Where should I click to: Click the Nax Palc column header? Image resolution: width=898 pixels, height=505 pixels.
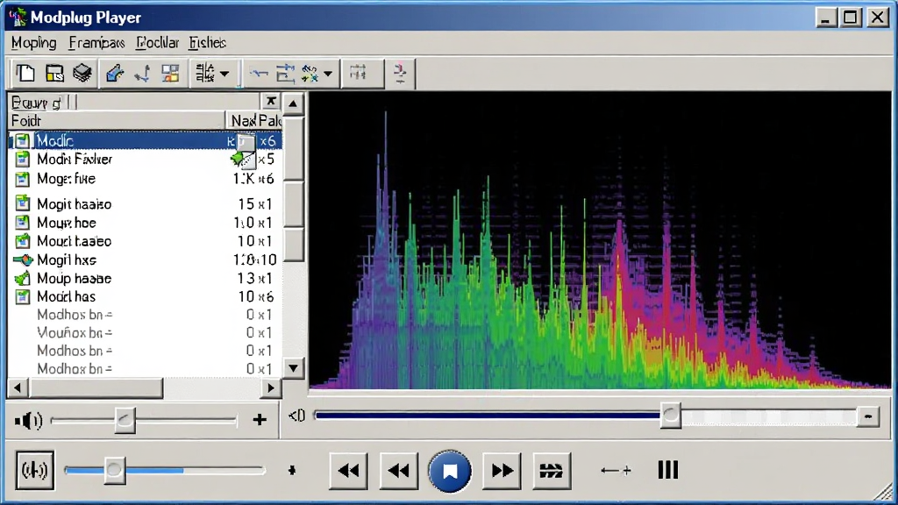[x=255, y=121]
